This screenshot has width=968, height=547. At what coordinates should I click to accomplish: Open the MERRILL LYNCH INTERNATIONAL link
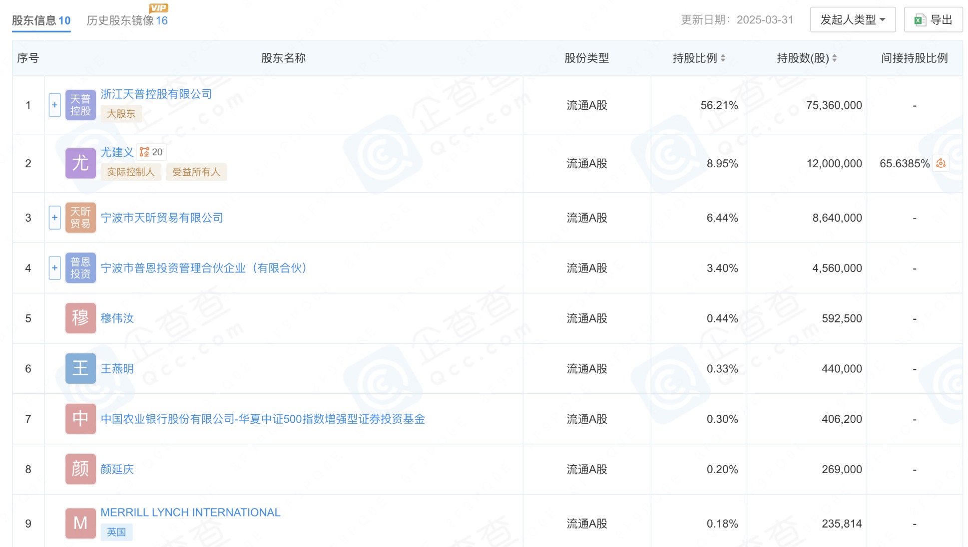tap(190, 513)
